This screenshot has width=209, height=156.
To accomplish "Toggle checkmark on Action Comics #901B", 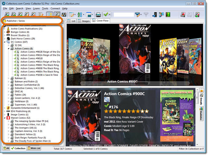I will point(15,58).
